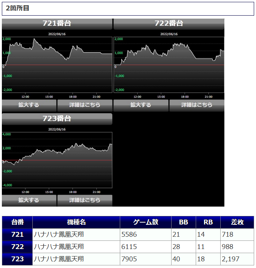Viewport: 256px width, 268px height.
Task: Click 差枚 value 988
Action: (227, 247)
